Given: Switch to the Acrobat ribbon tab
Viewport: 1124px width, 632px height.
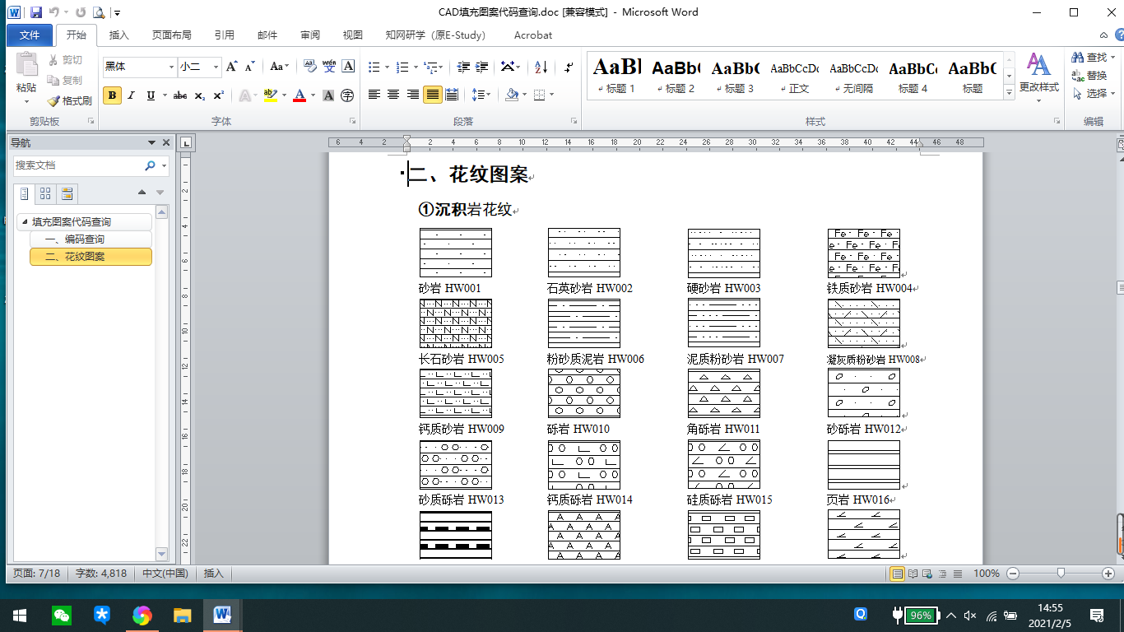Looking at the screenshot, I should coord(533,35).
